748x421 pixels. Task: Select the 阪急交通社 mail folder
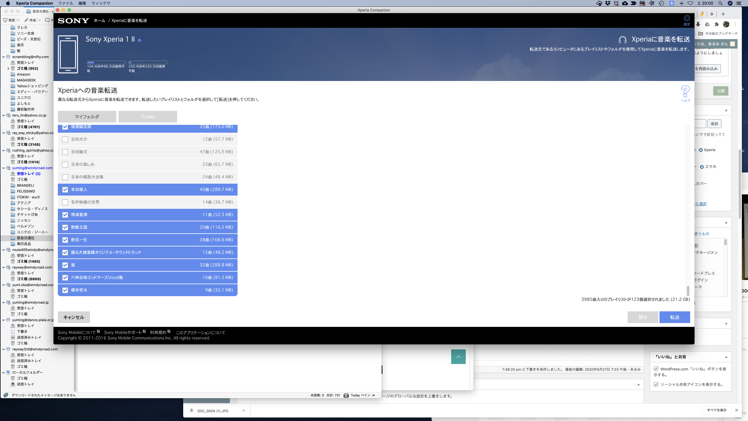coord(25,238)
